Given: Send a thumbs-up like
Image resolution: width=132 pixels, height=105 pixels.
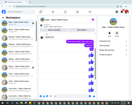Looking at the screenshot, I should pos(94,96).
